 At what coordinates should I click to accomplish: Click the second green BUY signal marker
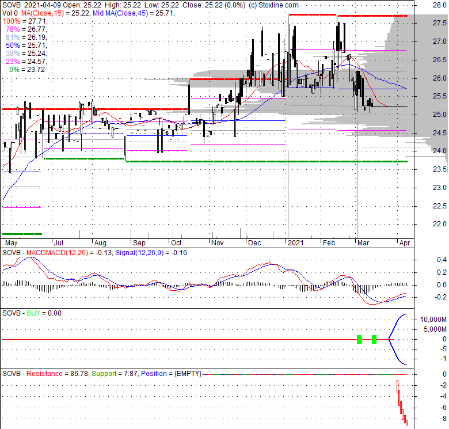(x=374, y=339)
